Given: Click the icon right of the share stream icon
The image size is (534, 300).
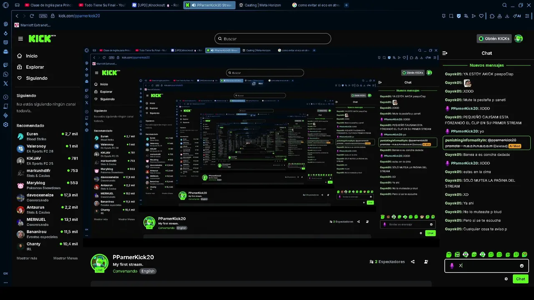Looking at the screenshot, I should pos(426,262).
